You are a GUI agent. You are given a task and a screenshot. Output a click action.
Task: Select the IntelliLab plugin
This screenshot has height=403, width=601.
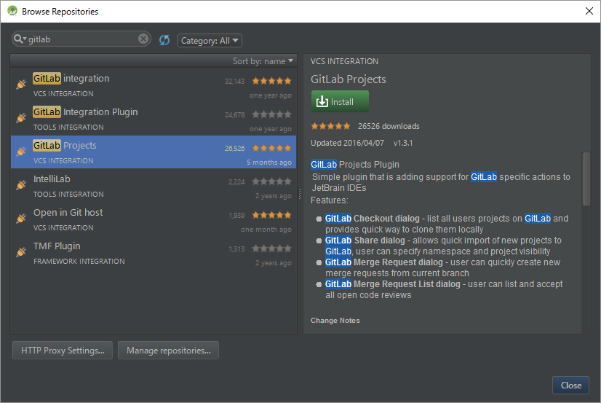pyautogui.click(x=154, y=186)
